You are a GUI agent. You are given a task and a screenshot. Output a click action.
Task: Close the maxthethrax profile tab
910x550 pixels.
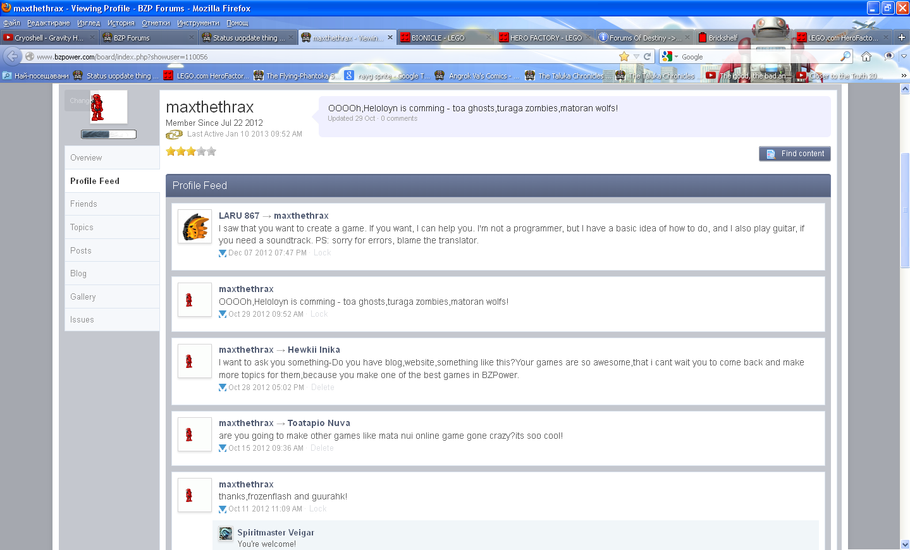pyautogui.click(x=390, y=37)
